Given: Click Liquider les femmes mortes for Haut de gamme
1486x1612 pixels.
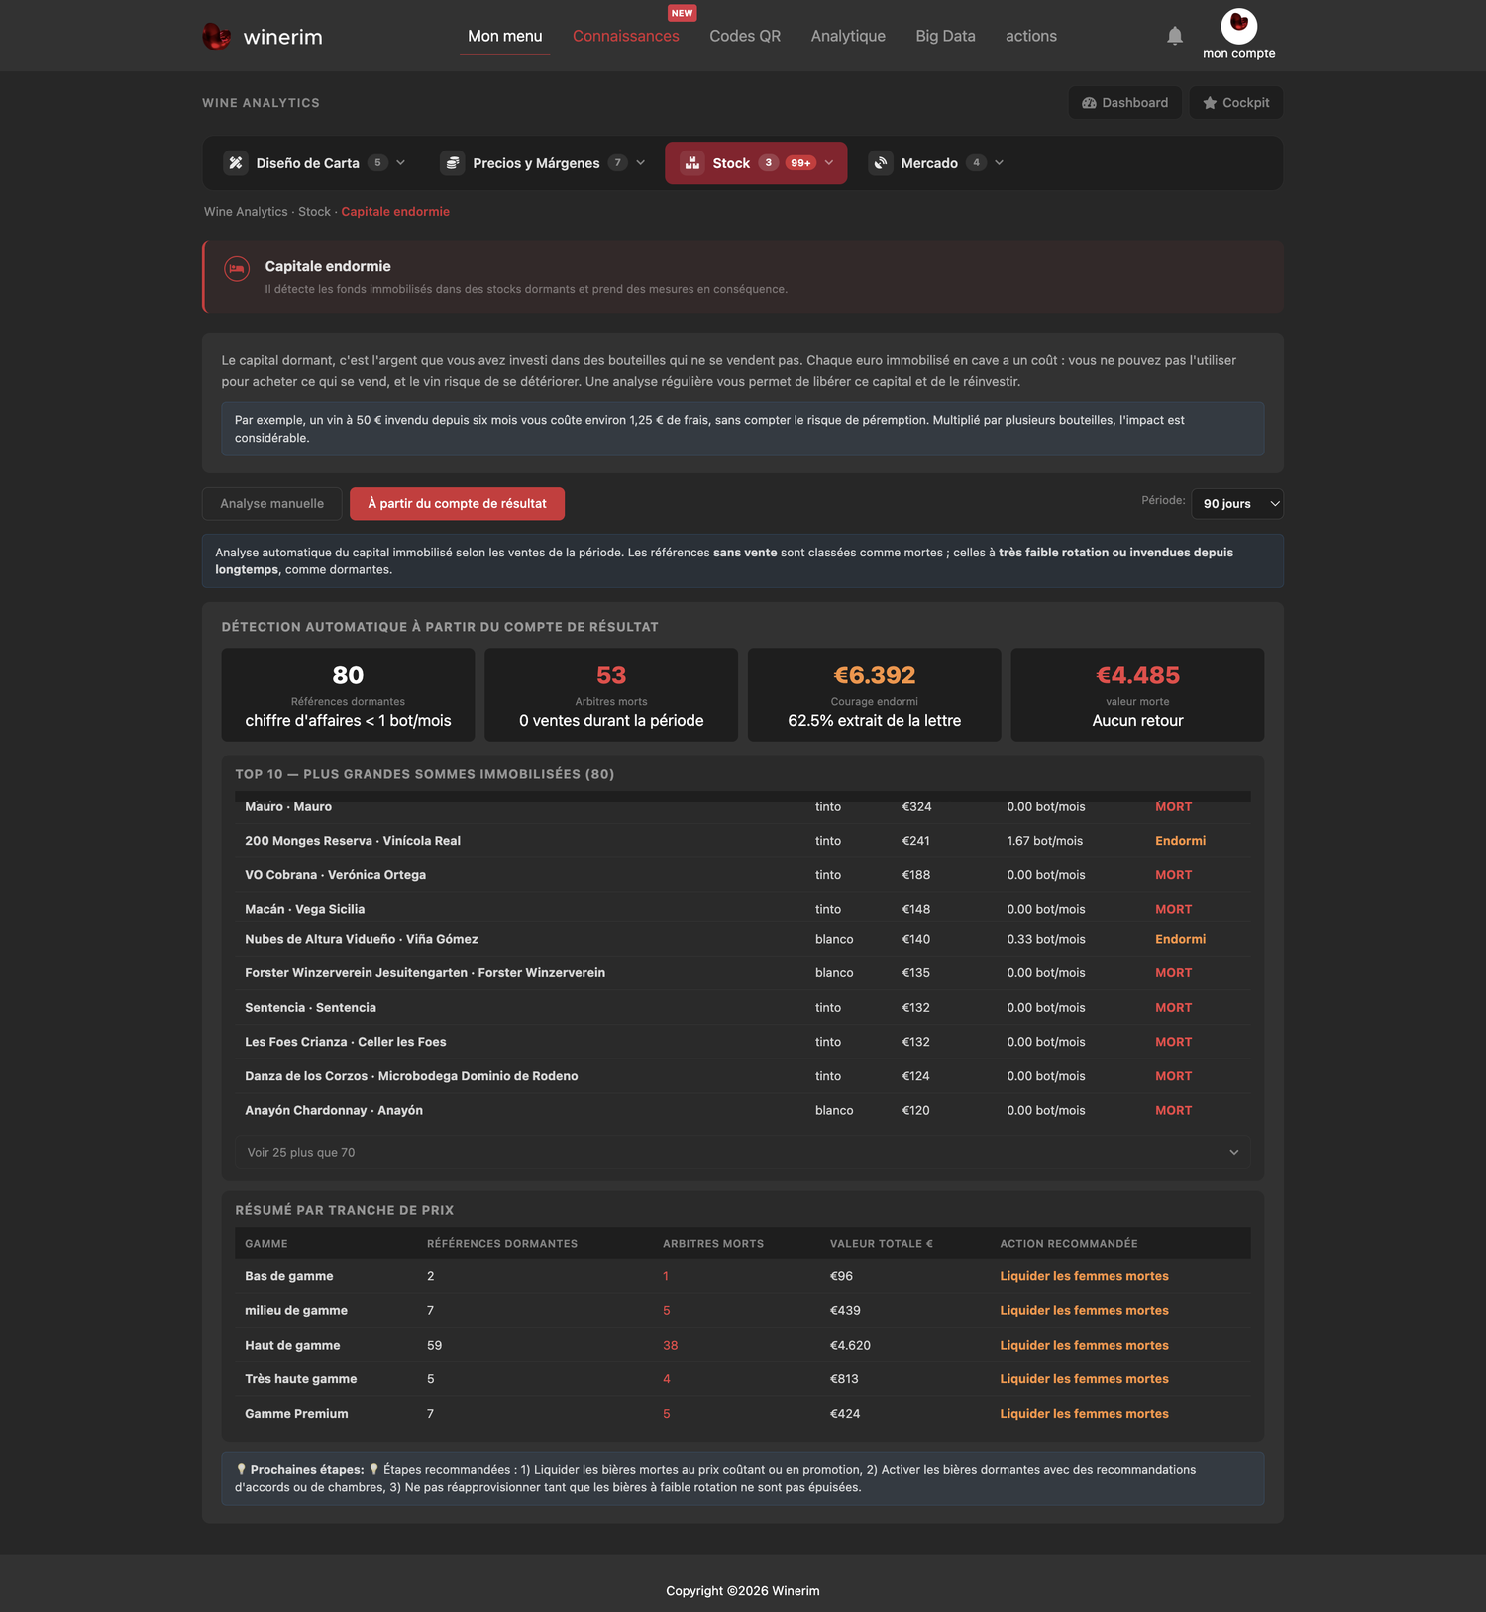Looking at the screenshot, I should (x=1084, y=1346).
